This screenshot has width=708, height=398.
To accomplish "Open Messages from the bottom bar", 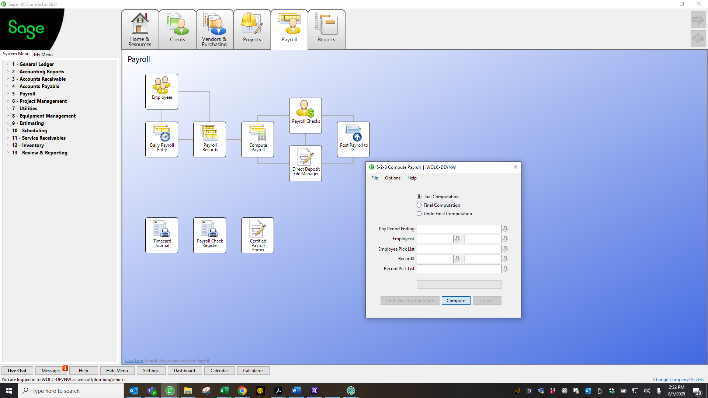I will coord(51,371).
